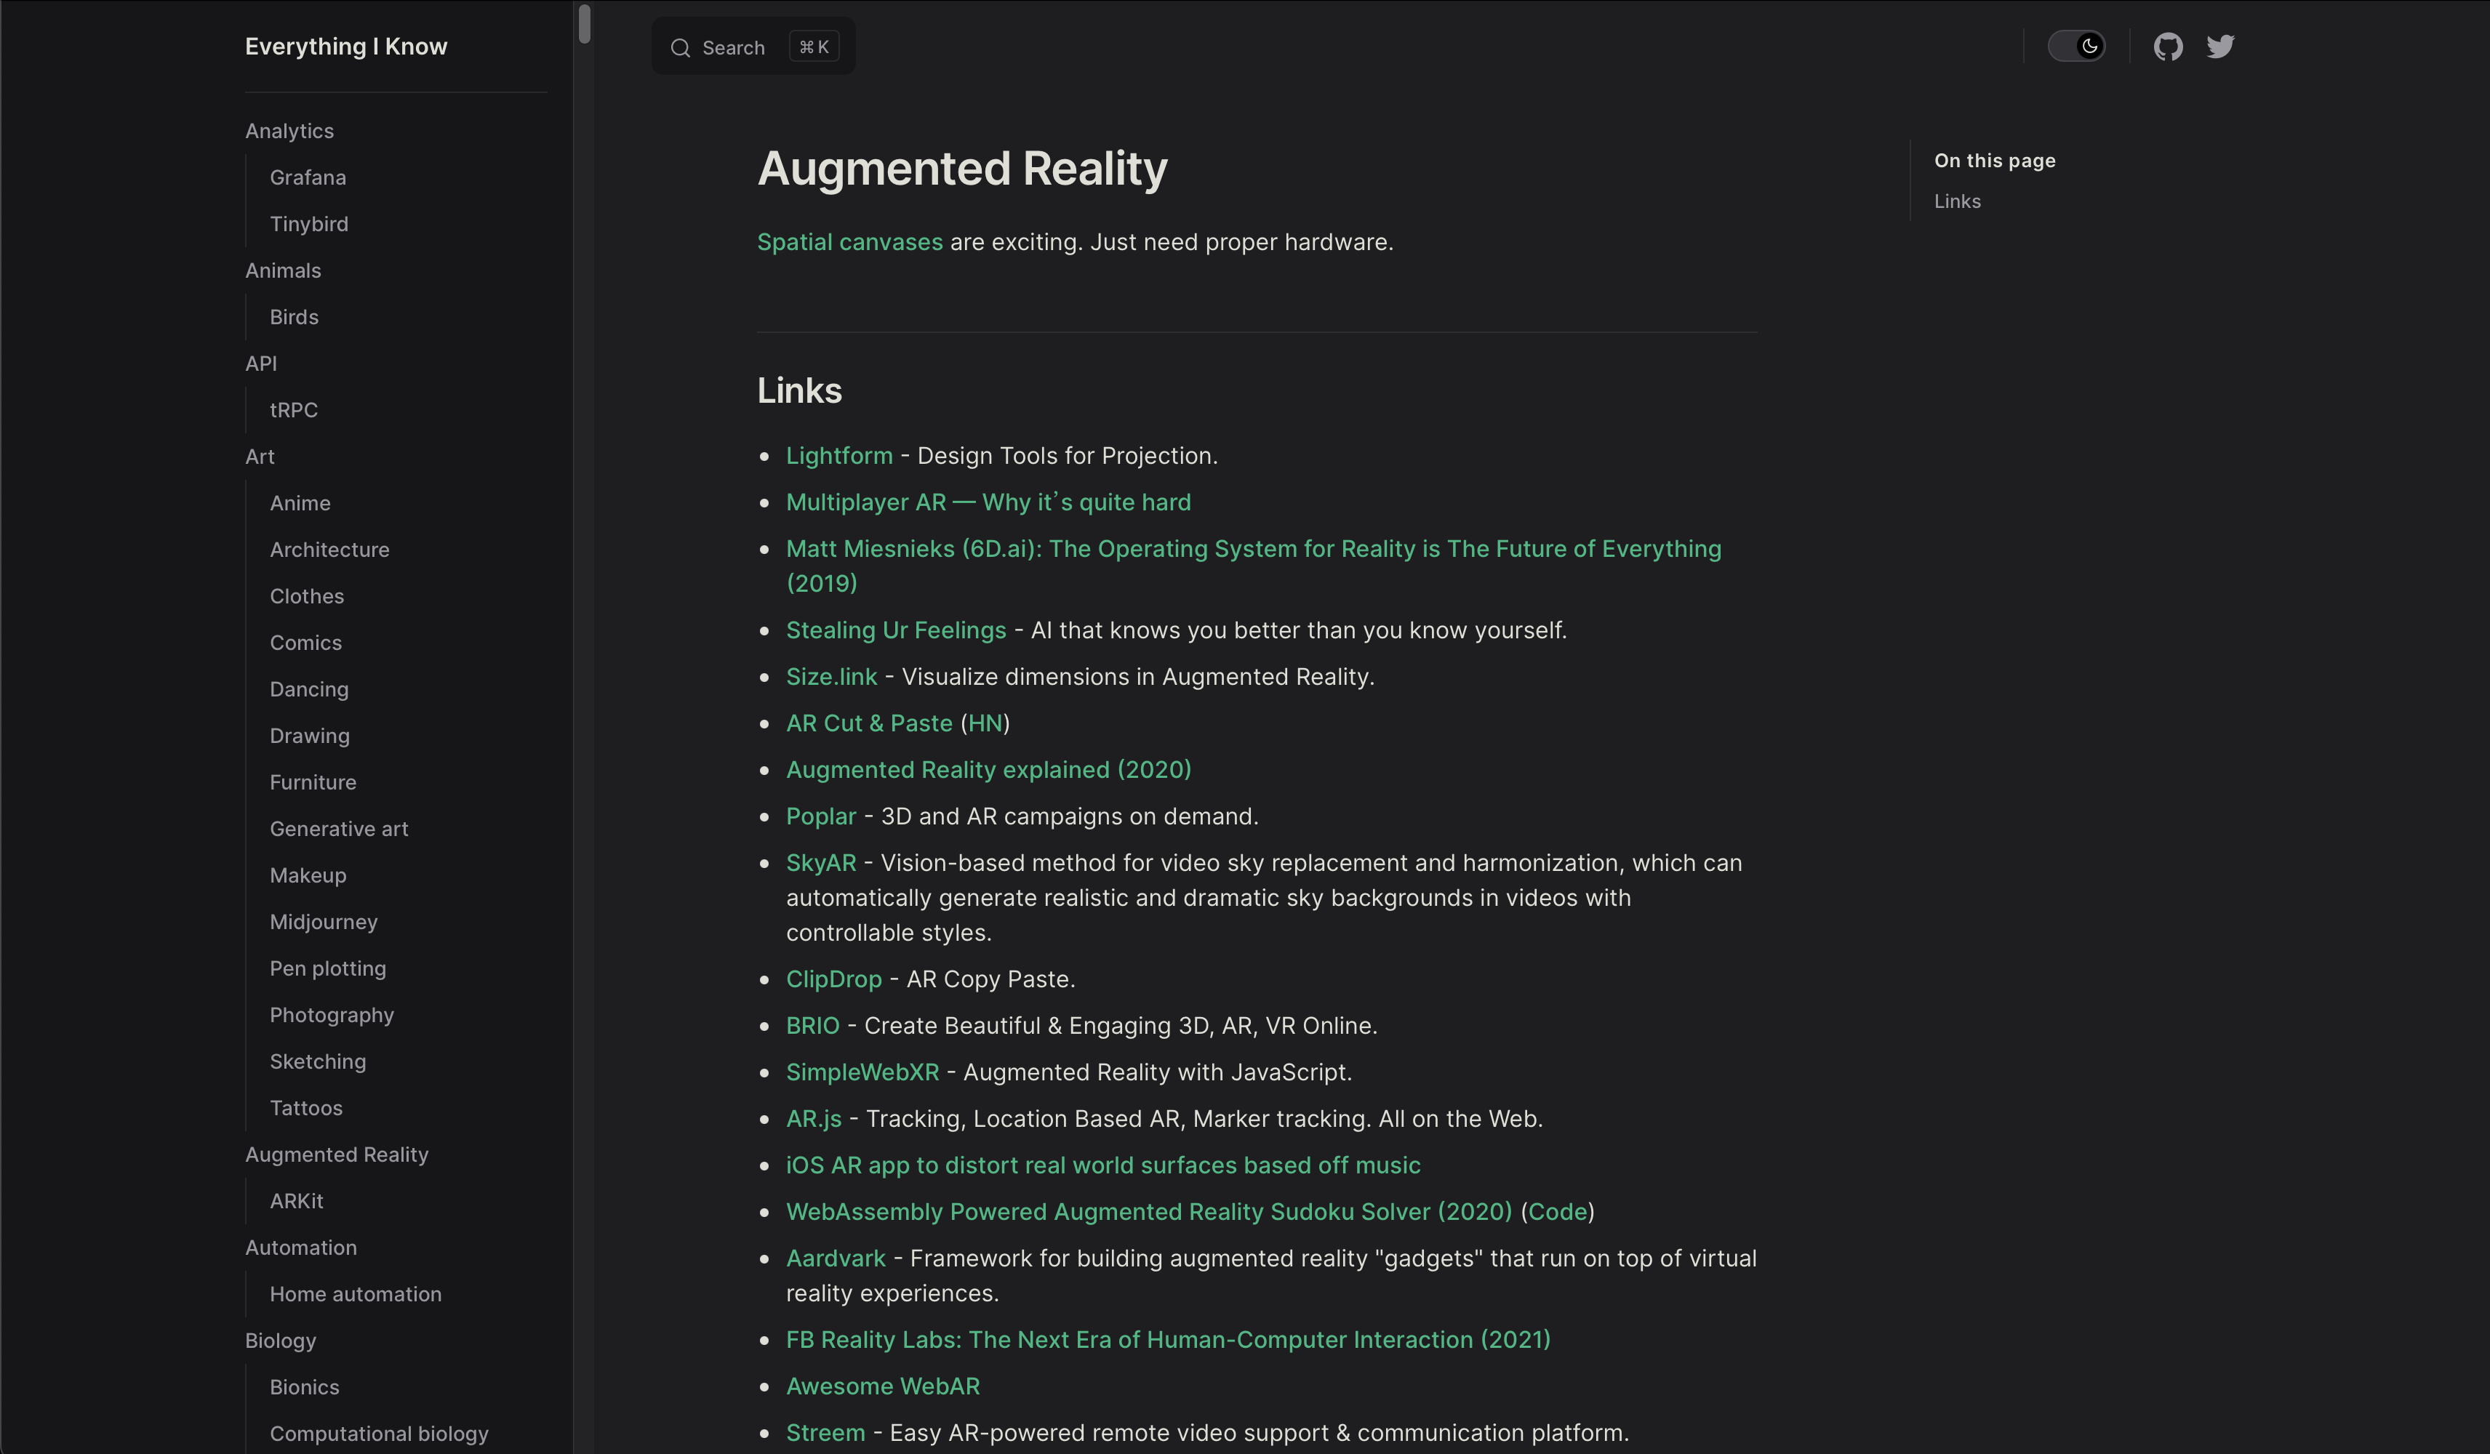Open the Code link for Sudoku Solver
This screenshot has height=1454, width=2490.
click(1557, 1212)
